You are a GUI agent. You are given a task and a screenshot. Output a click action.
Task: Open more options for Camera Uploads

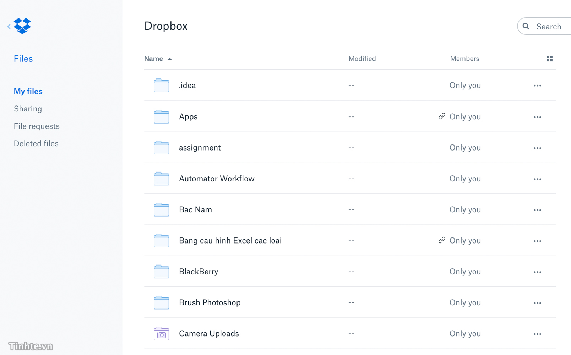point(537,334)
